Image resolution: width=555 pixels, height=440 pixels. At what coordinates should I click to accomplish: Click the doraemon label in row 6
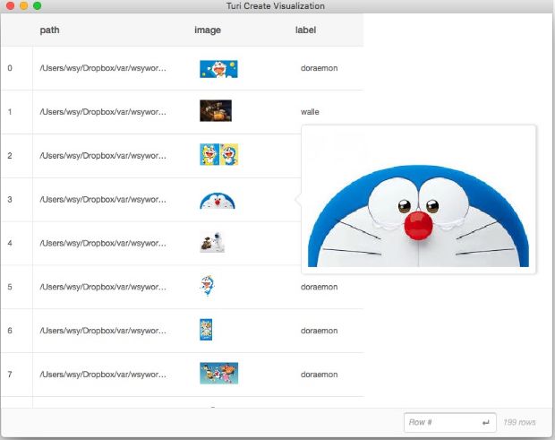(x=319, y=331)
